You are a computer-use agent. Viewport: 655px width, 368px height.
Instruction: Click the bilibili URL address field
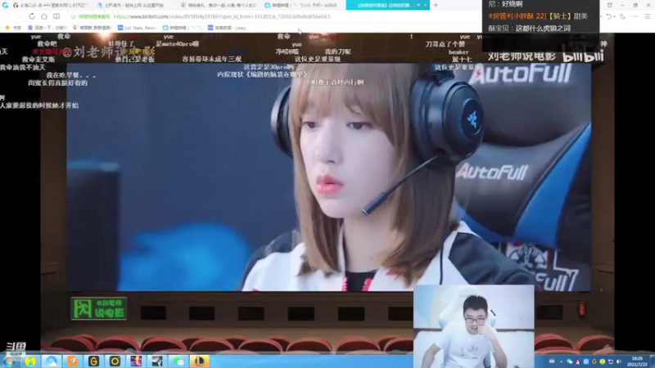[221, 16]
